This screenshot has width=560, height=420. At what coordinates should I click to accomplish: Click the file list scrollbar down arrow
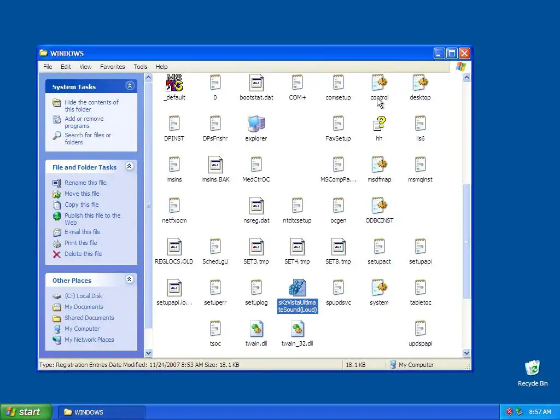466,353
